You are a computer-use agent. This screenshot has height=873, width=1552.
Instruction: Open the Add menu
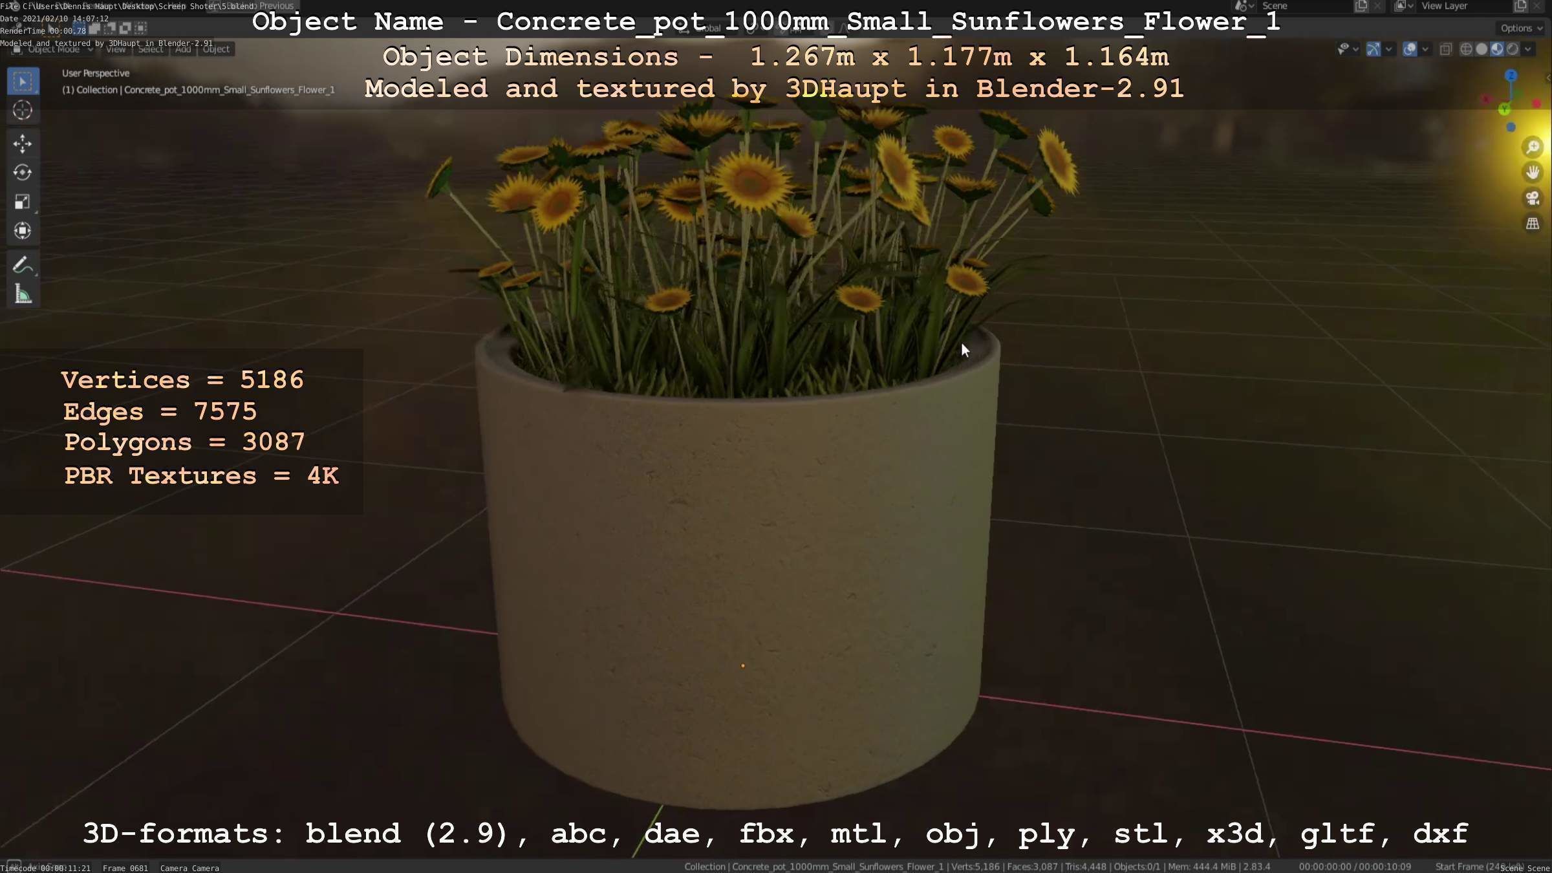point(183,49)
